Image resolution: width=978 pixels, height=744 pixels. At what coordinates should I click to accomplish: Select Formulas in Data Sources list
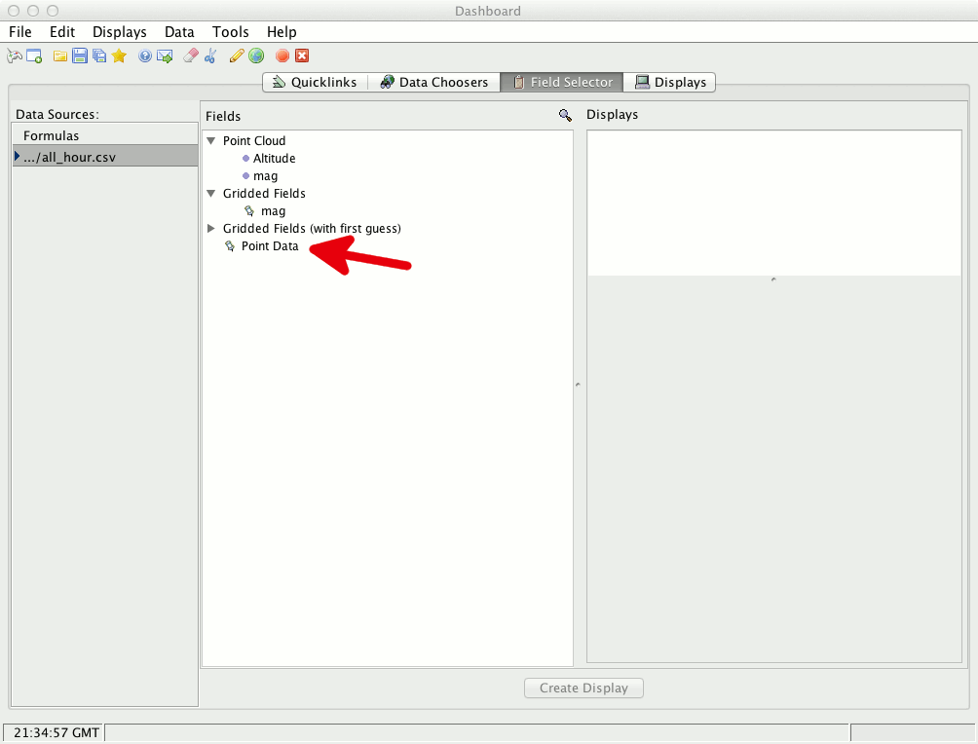click(x=52, y=136)
